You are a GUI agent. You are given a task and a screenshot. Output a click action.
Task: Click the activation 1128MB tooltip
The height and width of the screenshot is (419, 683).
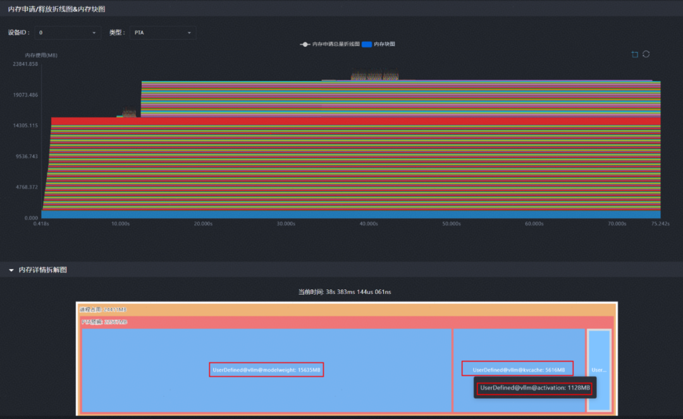point(535,387)
